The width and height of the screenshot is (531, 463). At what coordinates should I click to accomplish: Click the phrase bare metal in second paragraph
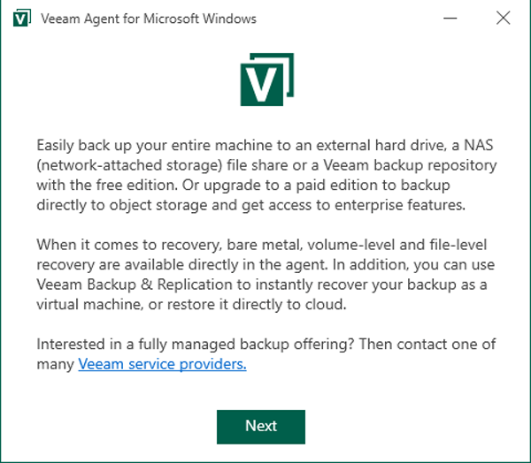[264, 245]
